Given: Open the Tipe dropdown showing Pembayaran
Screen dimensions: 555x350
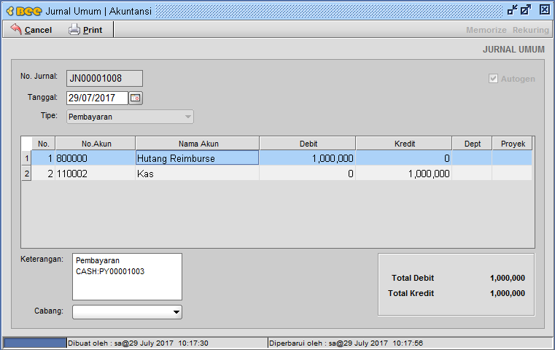Looking at the screenshot, I should pos(130,117).
